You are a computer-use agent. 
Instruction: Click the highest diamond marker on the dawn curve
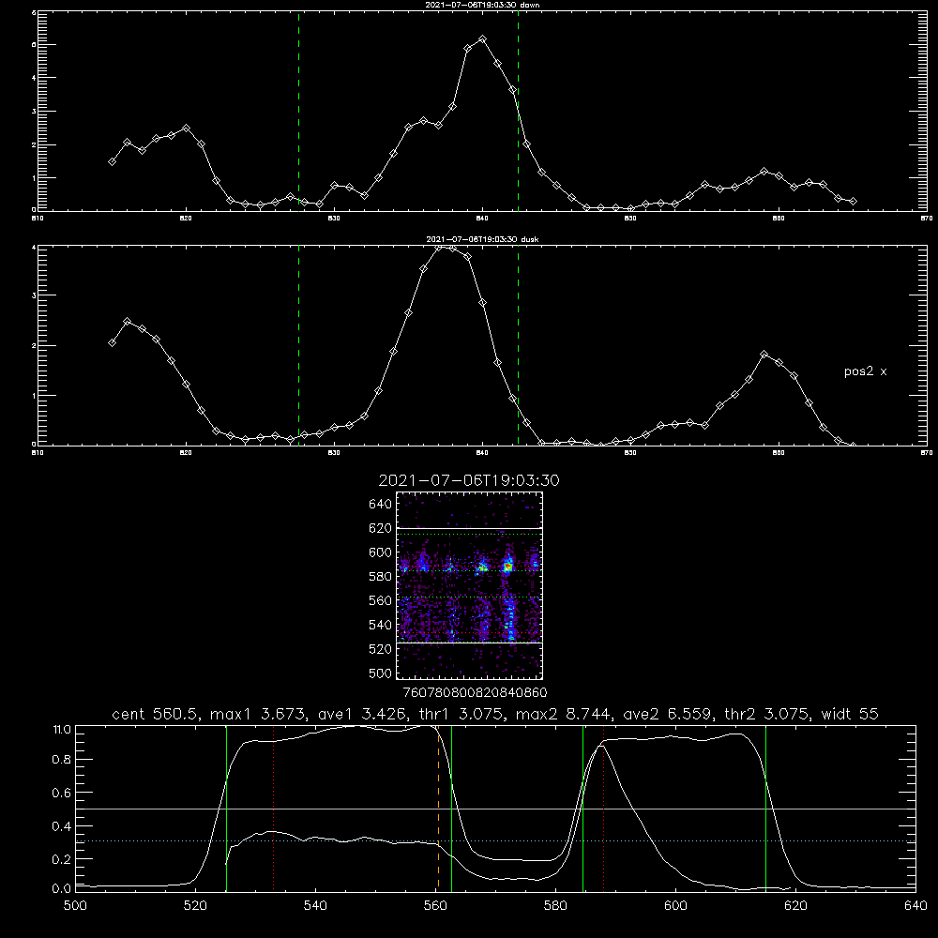[483, 39]
